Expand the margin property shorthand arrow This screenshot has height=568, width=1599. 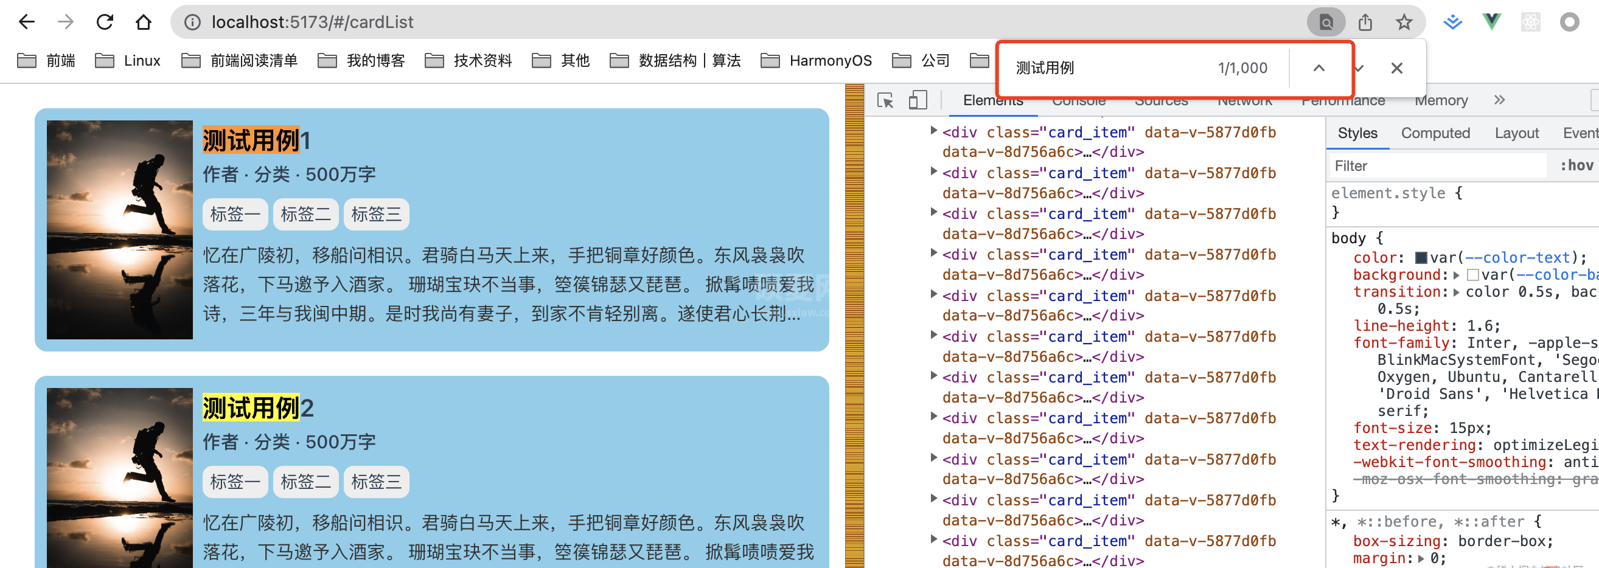coord(1420,559)
